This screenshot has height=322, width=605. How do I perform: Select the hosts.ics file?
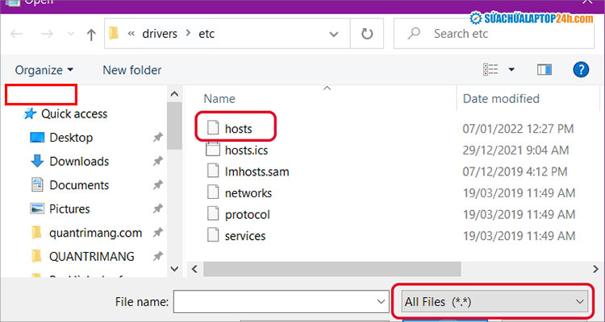[246, 151]
